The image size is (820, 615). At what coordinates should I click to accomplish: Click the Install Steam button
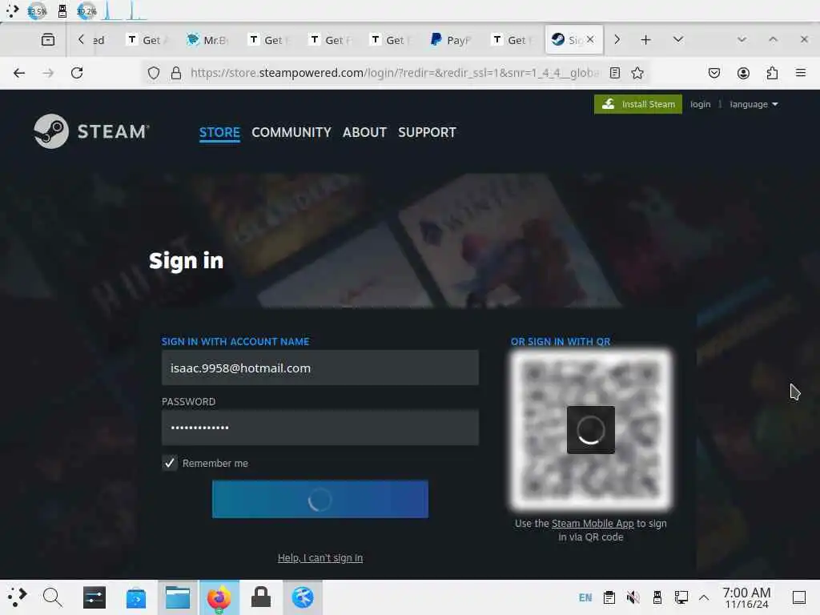[x=638, y=104]
